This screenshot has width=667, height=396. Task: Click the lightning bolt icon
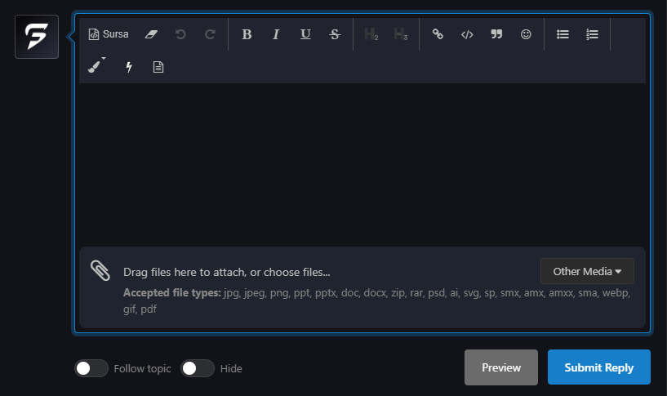[129, 67]
